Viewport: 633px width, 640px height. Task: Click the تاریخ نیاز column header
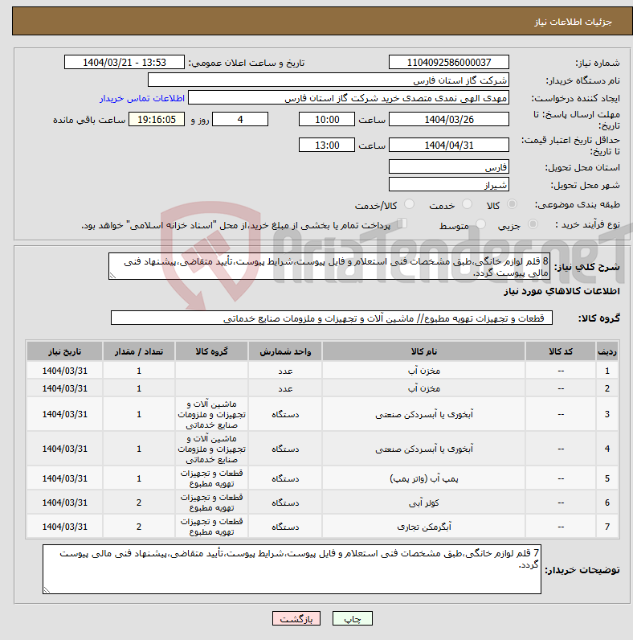pyautogui.click(x=64, y=351)
